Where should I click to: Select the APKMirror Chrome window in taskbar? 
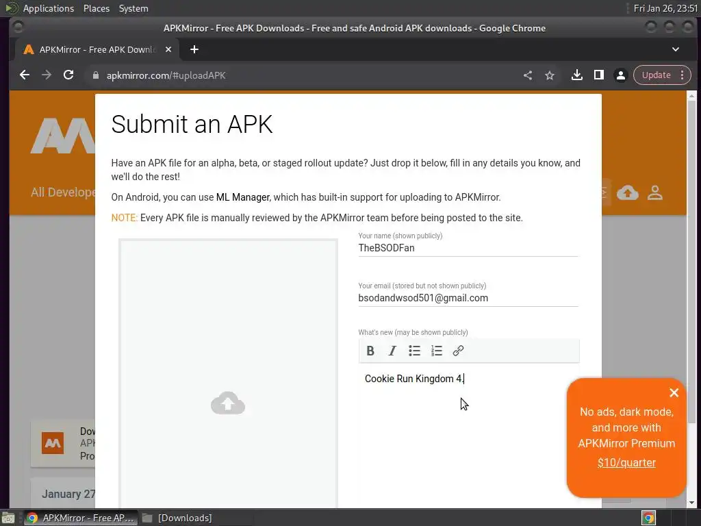point(81,518)
